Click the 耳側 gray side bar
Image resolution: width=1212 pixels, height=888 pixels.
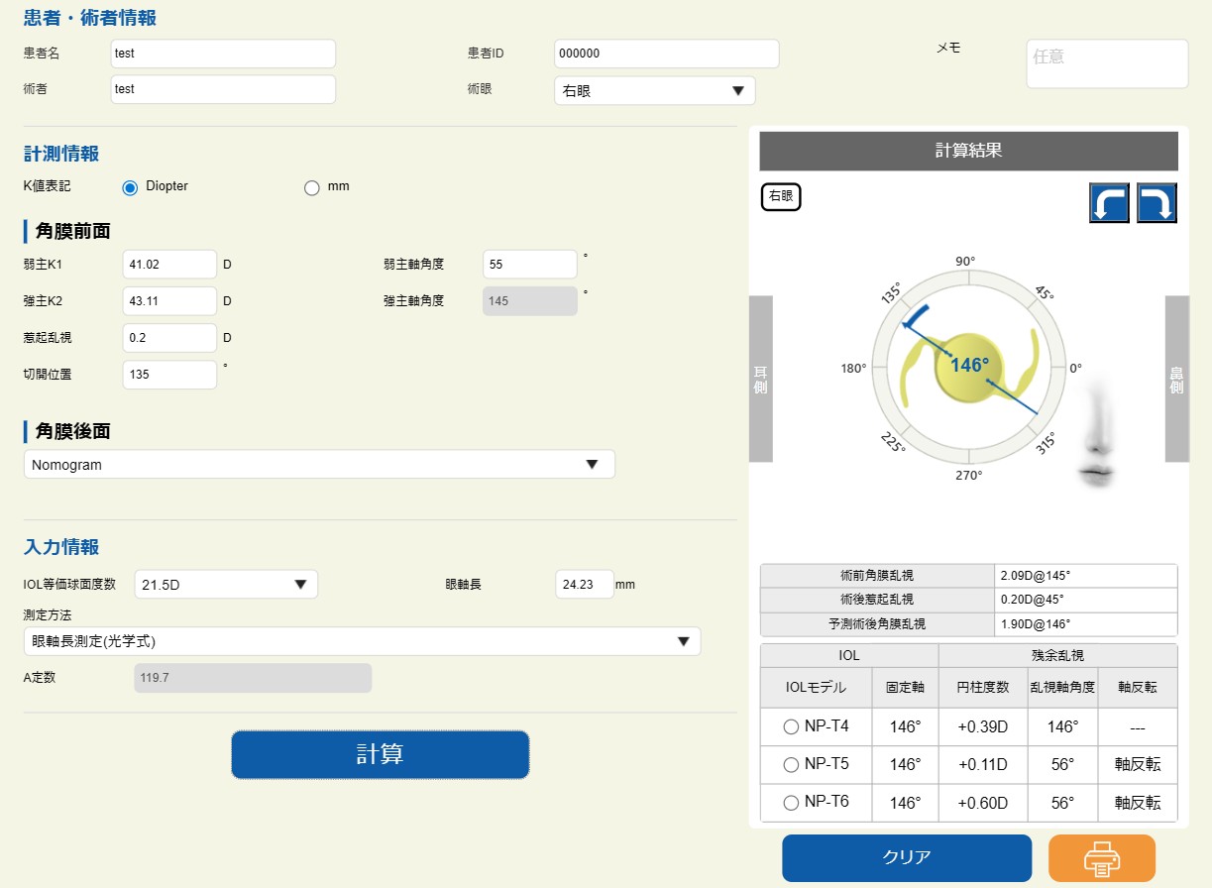pyautogui.click(x=760, y=379)
